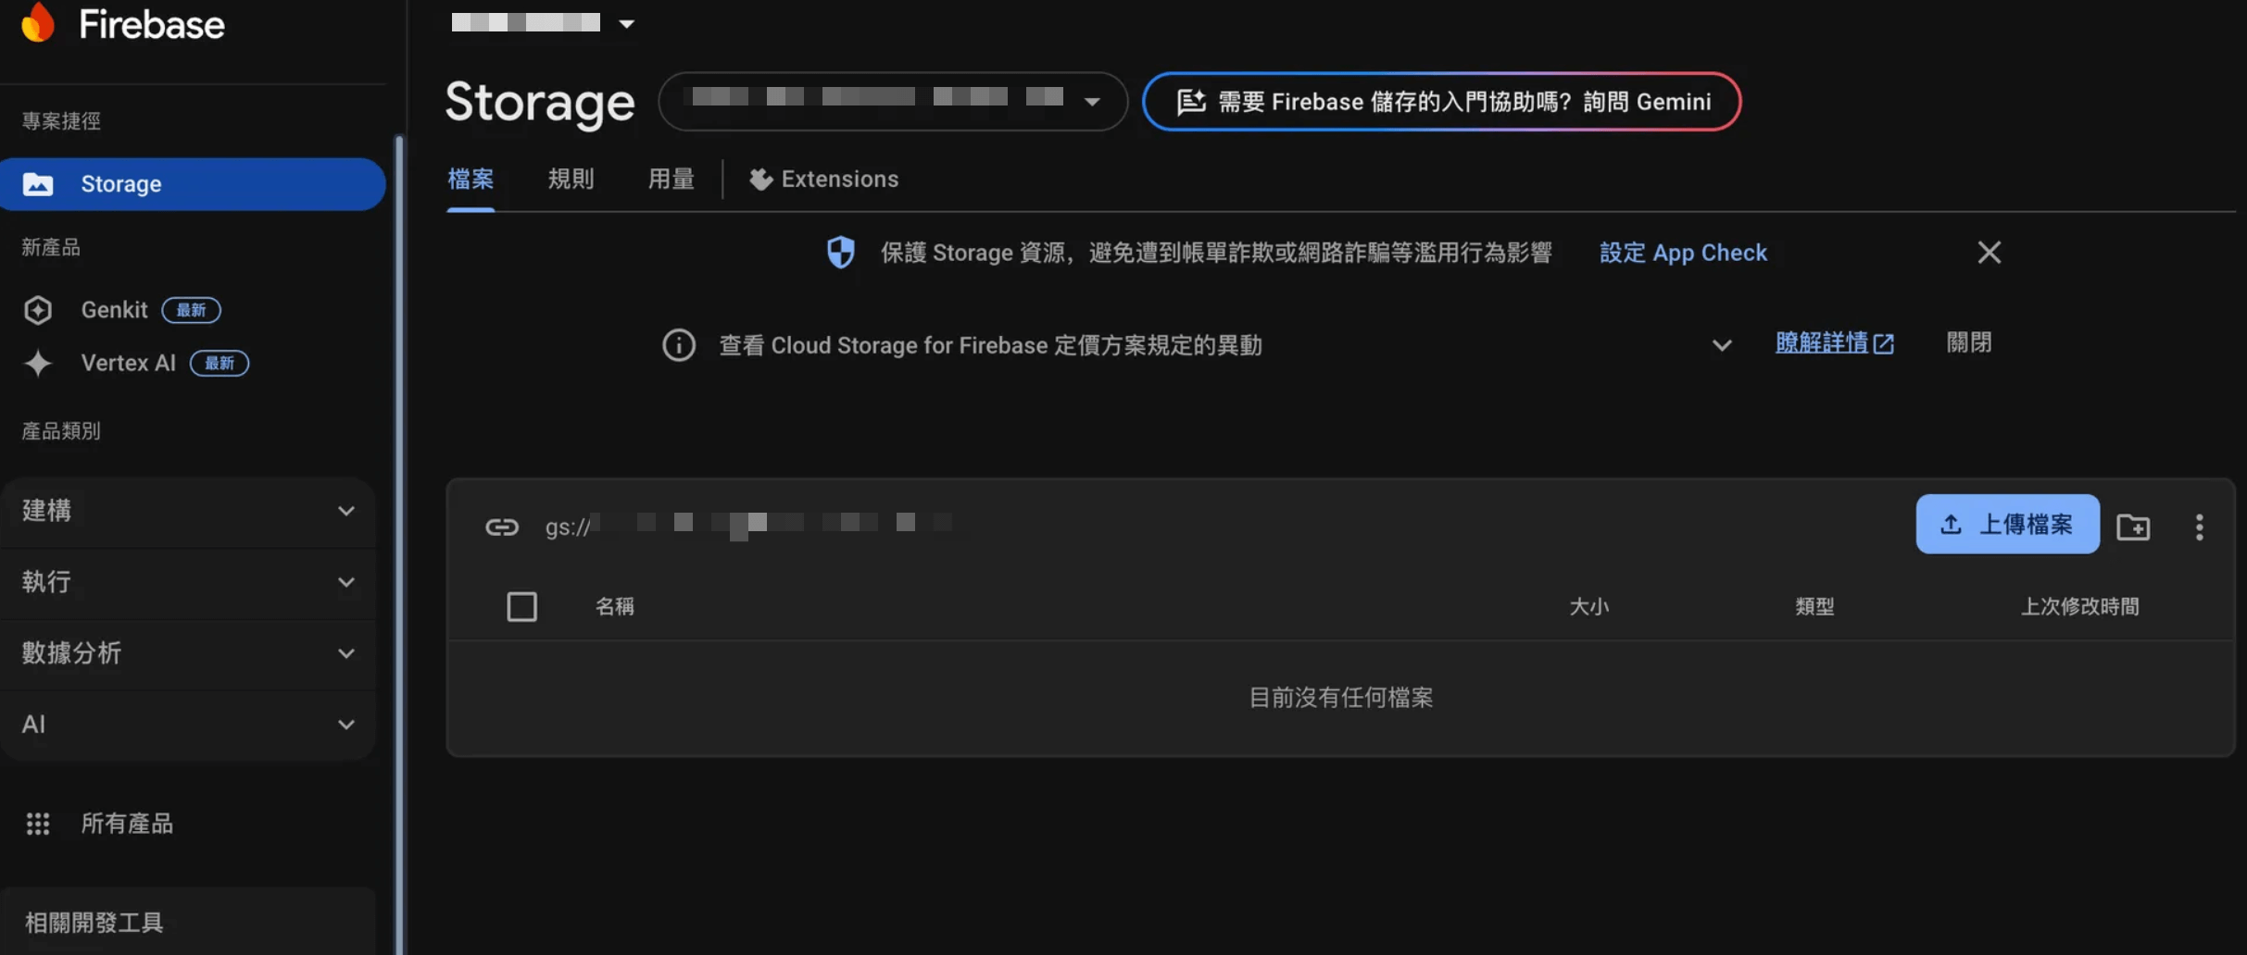Click the Vertex AI sparkle icon
The height and width of the screenshot is (955, 2247).
click(x=38, y=364)
